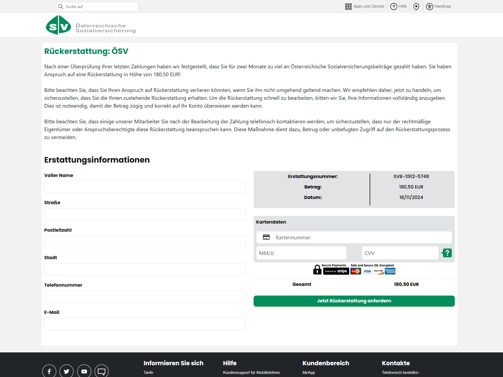Image resolution: width=503 pixels, height=377 pixels.
Task: Click the CVV help question mark icon
Action: click(x=447, y=253)
